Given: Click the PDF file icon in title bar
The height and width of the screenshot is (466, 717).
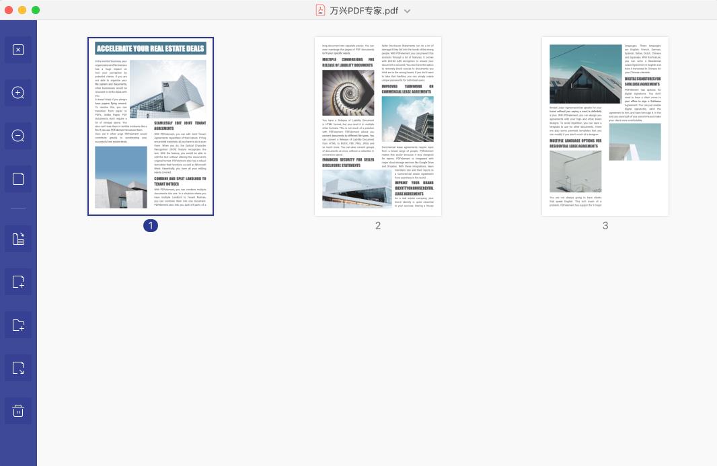Looking at the screenshot, I should click(321, 10).
